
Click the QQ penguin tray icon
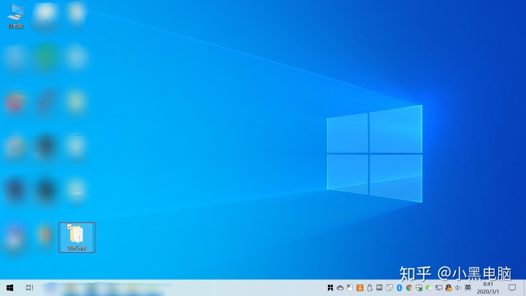point(449,288)
